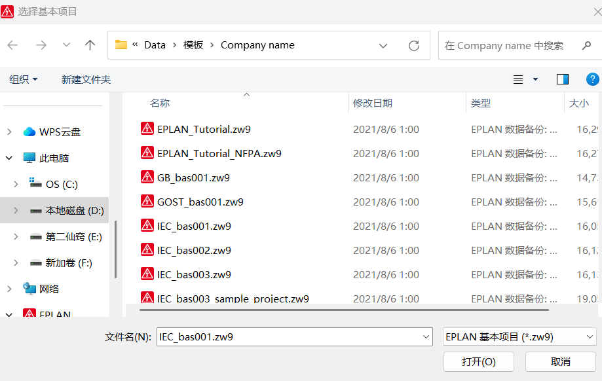Image resolution: width=602 pixels, height=381 pixels.
Task: Expand the 新加卷 (F:) node
Action: 16,263
